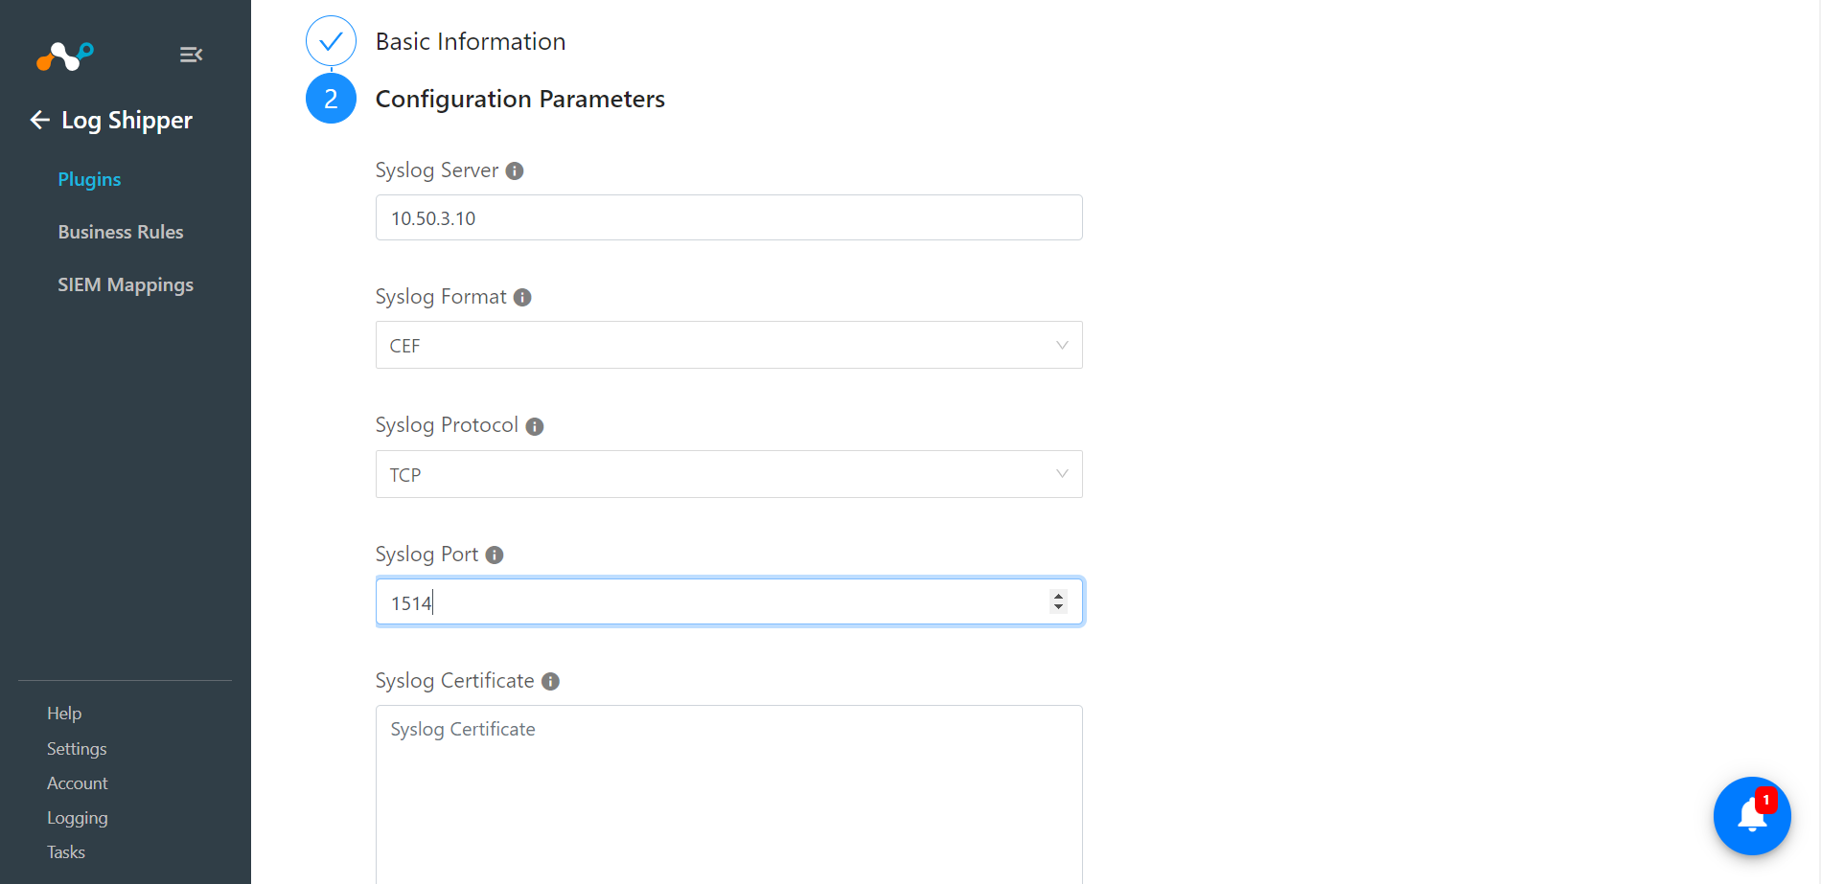Open SIEM Mappings in the sidebar
The image size is (1821, 884).
click(126, 284)
